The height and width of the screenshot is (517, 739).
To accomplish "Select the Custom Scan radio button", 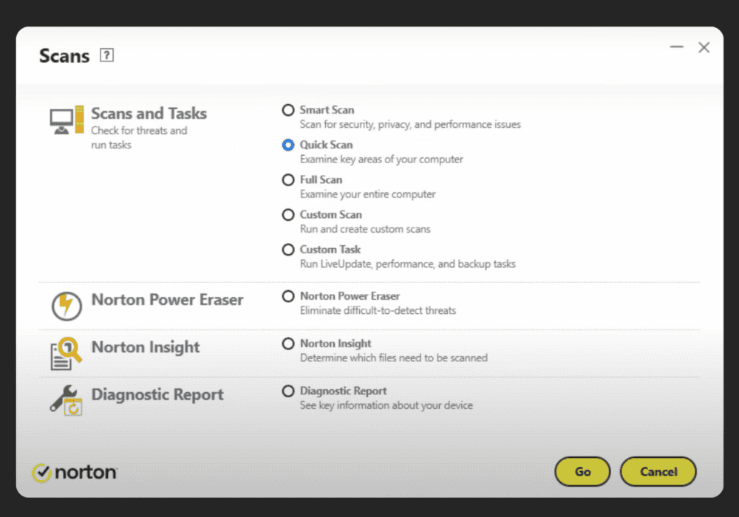I will tap(288, 215).
